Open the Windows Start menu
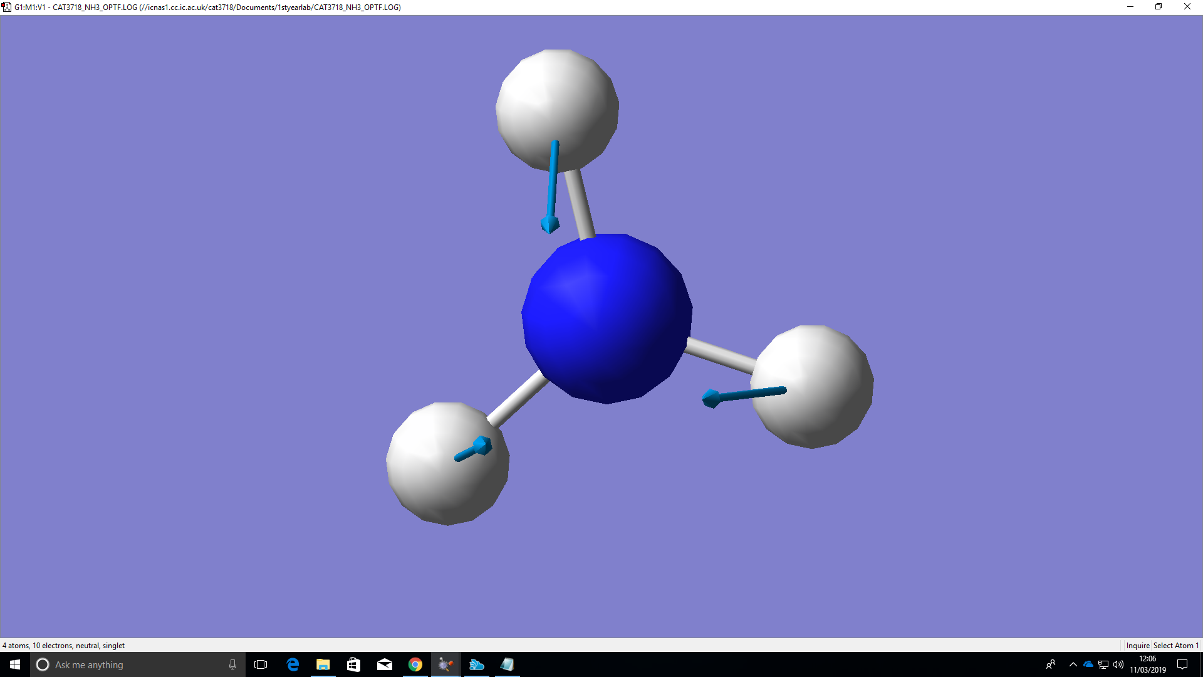 pyautogui.click(x=15, y=664)
